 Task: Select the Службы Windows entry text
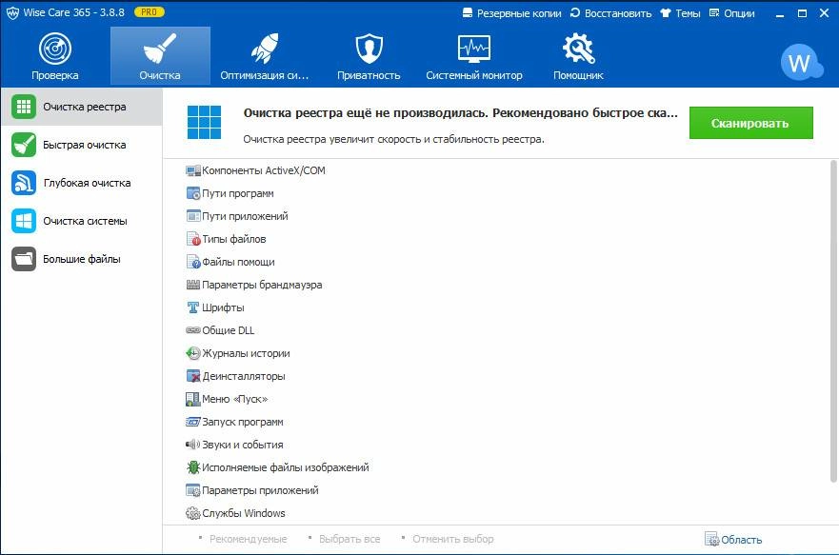pos(244,513)
